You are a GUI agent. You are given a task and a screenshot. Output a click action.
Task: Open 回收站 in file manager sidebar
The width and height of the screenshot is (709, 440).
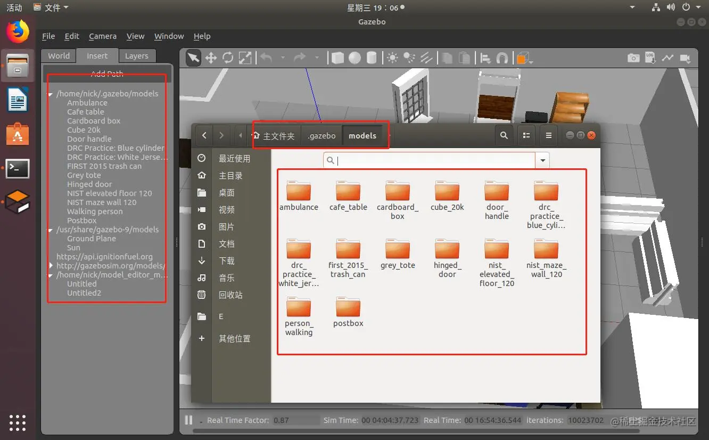point(231,295)
